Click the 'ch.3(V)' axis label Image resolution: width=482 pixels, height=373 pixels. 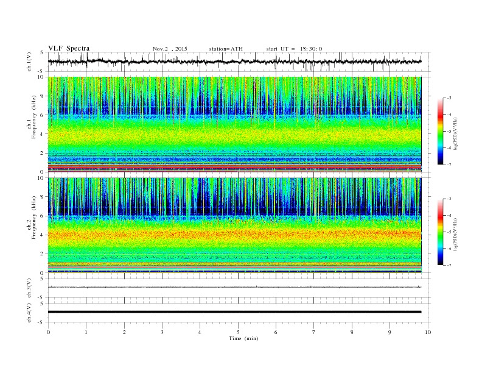pyautogui.click(x=29, y=288)
